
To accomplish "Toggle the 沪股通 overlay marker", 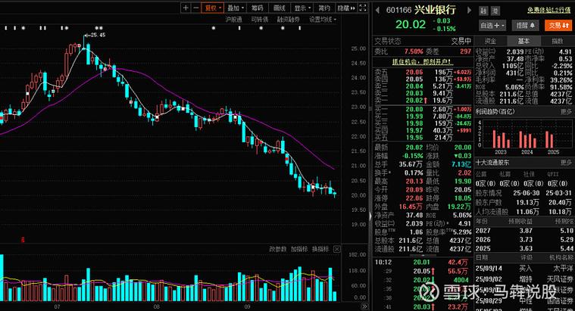I will (234, 20).
